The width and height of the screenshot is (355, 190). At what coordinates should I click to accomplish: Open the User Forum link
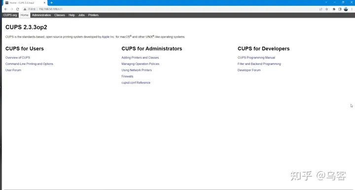pyautogui.click(x=13, y=70)
